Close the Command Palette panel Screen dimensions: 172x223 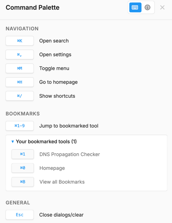pyautogui.click(x=162, y=7)
